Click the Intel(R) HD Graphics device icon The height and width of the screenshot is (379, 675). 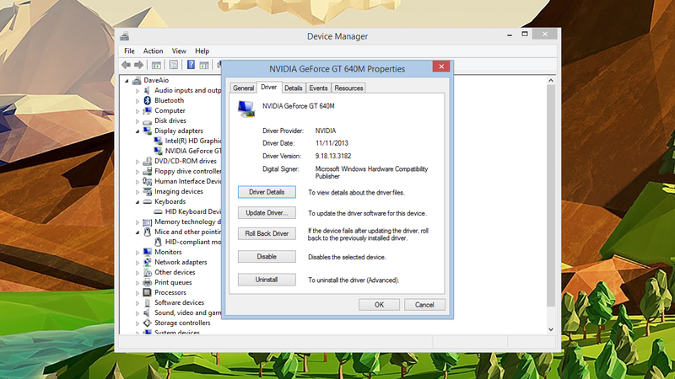(x=158, y=141)
